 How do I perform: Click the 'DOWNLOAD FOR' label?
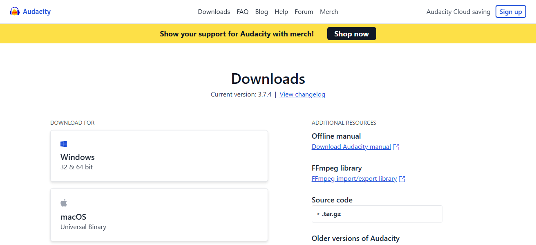[x=72, y=123]
